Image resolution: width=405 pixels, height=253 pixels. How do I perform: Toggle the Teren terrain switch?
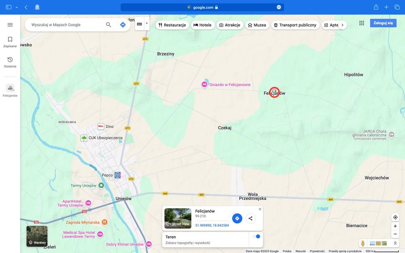[256, 236]
